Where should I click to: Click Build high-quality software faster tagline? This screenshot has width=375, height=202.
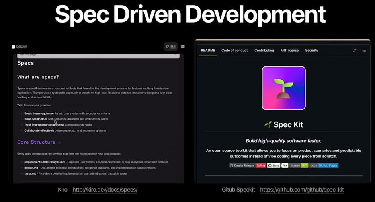(283, 141)
